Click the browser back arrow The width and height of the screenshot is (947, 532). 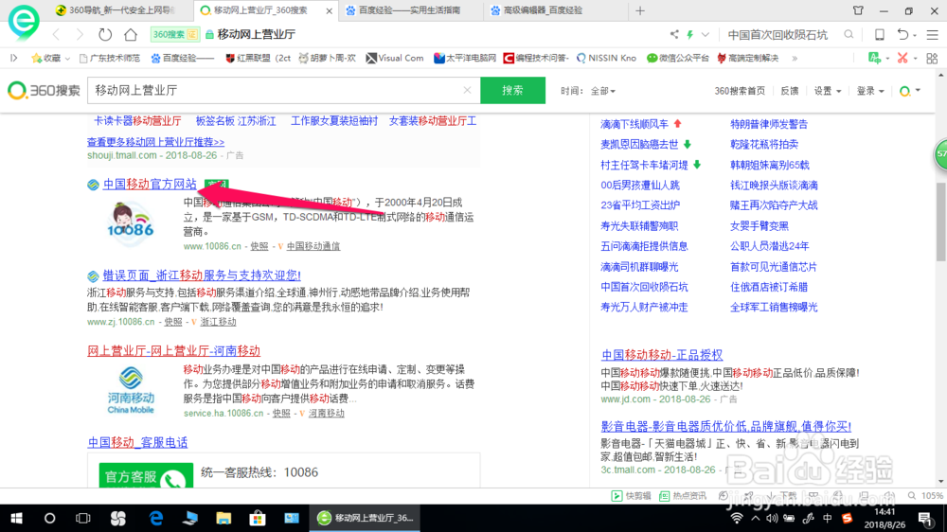[x=57, y=34]
